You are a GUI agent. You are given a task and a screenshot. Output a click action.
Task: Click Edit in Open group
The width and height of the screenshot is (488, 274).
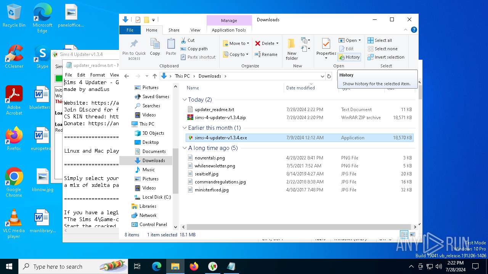pyautogui.click(x=346, y=49)
